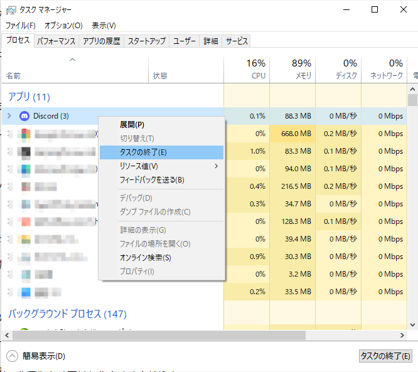Click the 128.3 MB memory cell
The height and width of the screenshot is (372, 418).
click(x=292, y=221)
